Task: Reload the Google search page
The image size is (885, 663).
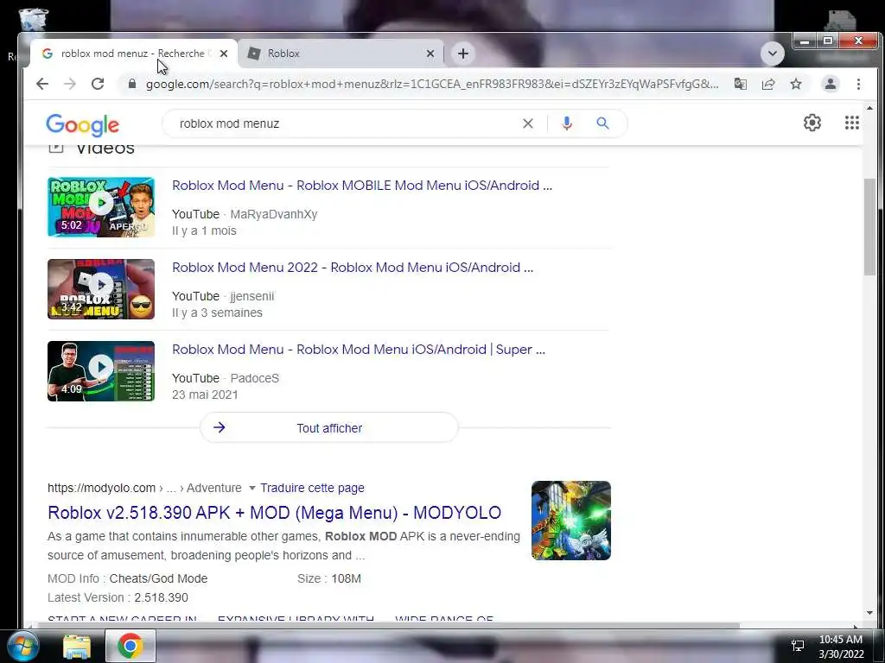Action: coord(98,84)
